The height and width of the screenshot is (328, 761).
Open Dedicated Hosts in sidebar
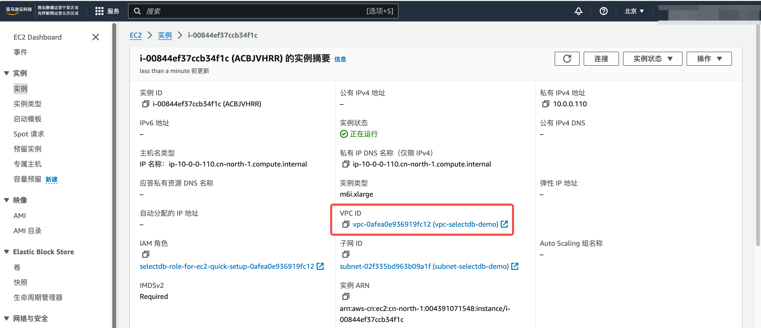[x=28, y=164]
